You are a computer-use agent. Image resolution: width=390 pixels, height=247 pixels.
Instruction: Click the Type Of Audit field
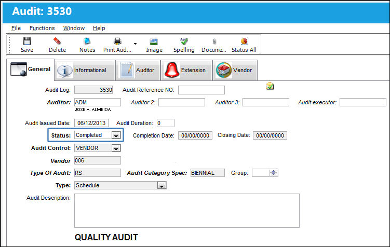pos(98,173)
